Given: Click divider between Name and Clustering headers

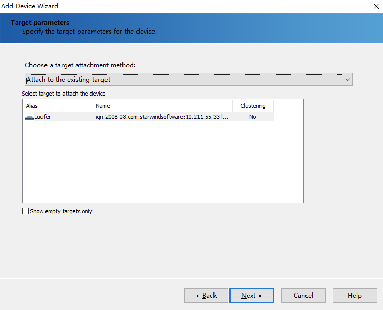Looking at the screenshot, I should click(x=233, y=106).
